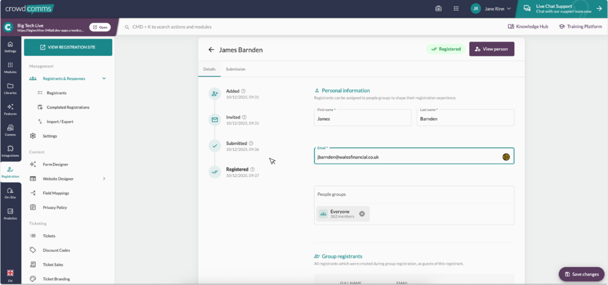This screenshot has width=608, height=285.
Task: Select the Integrations sidebar icon
Action: click(x=10, y=151)
